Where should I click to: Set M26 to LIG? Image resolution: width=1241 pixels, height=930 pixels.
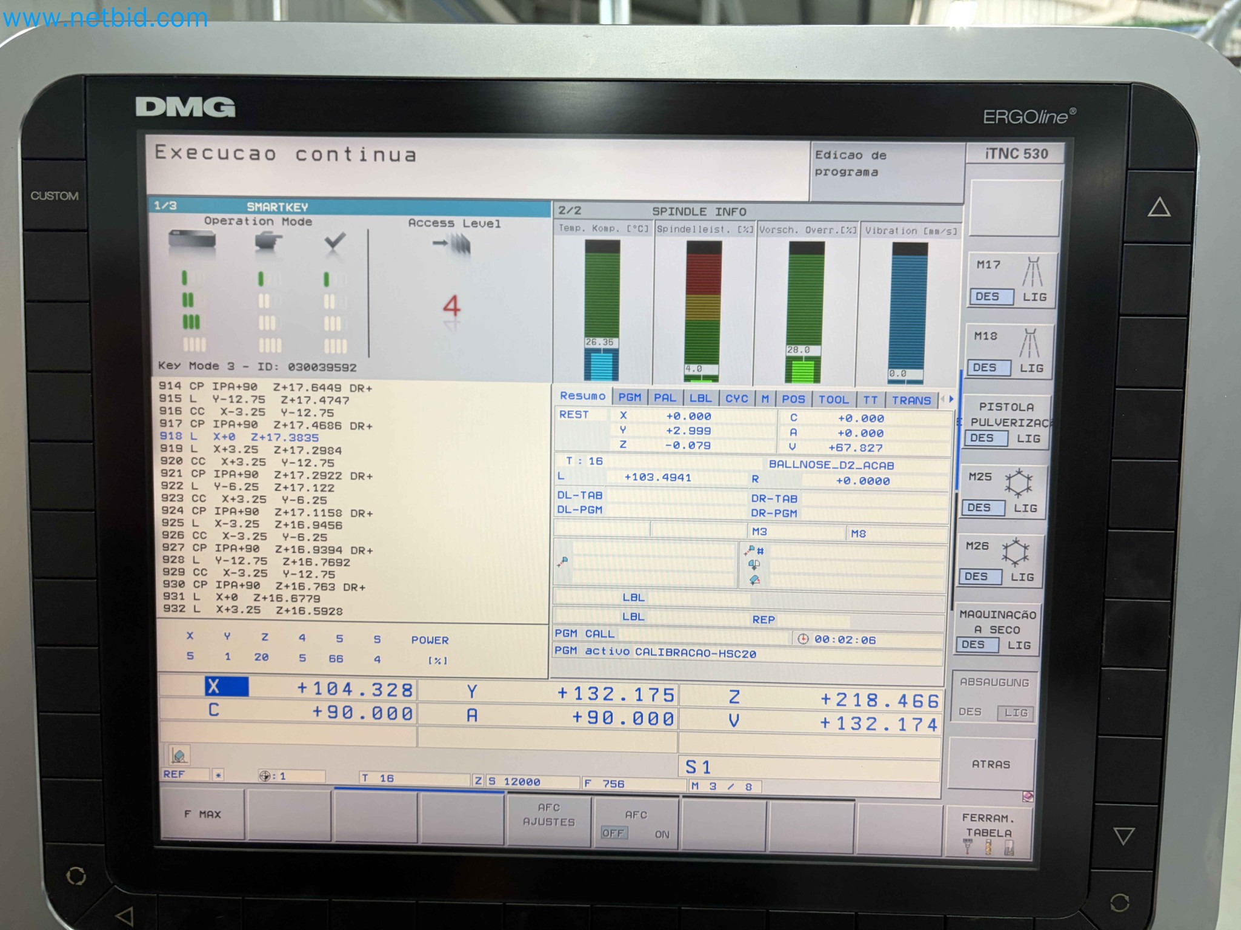(x=1022, y=577)
